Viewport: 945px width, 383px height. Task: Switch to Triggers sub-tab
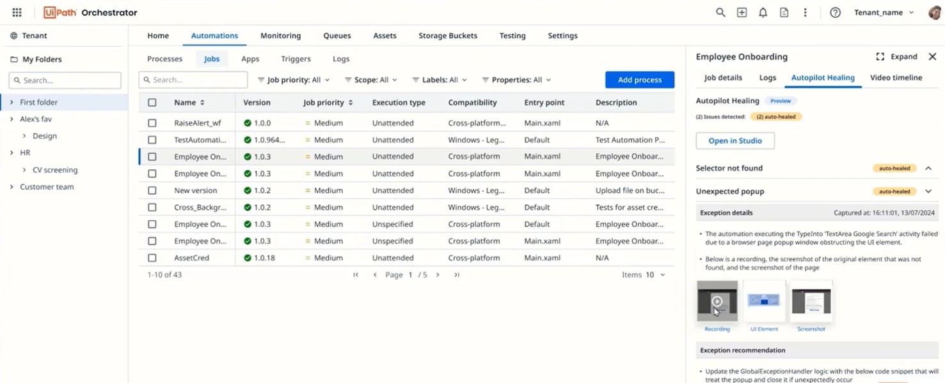coord(296,59)
